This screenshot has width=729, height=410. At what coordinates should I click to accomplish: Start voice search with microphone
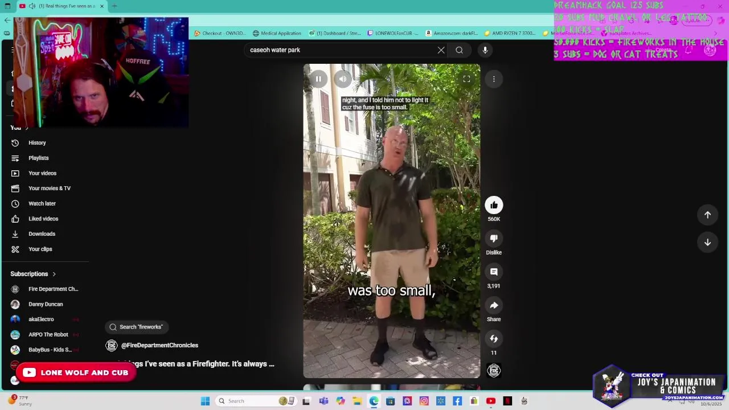(x=485, y=50)
